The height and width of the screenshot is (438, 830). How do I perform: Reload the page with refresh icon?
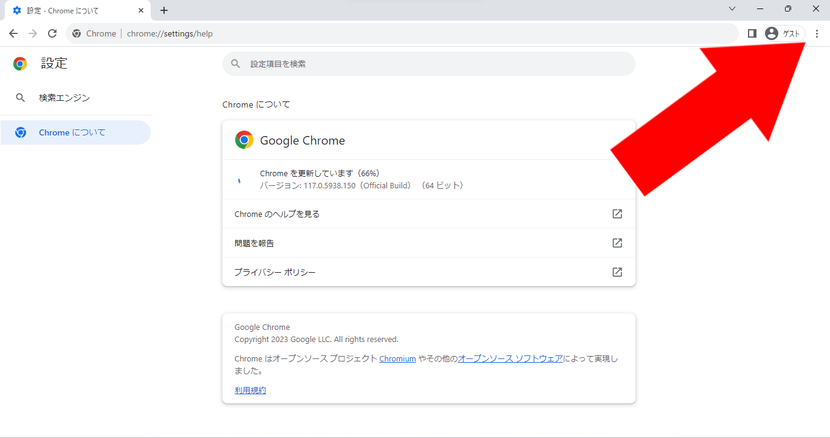tap(52, 33)
